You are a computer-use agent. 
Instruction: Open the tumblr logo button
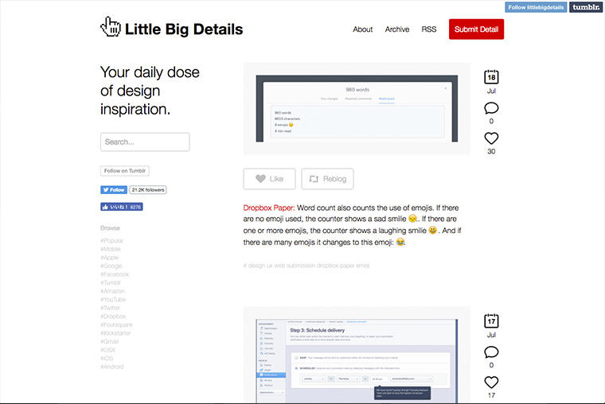(586, 7)
